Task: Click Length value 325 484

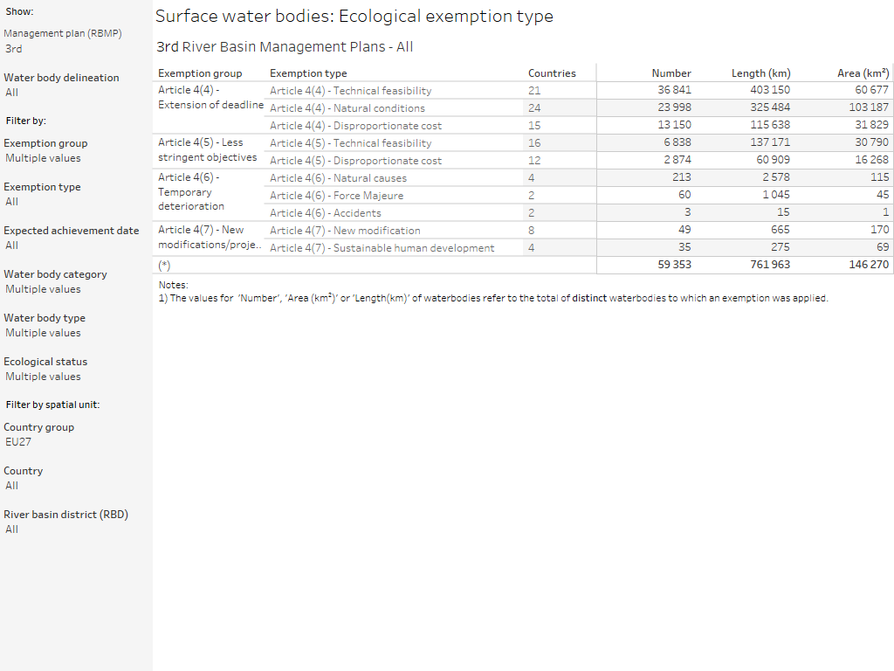Action: click(x=770, y=107)
